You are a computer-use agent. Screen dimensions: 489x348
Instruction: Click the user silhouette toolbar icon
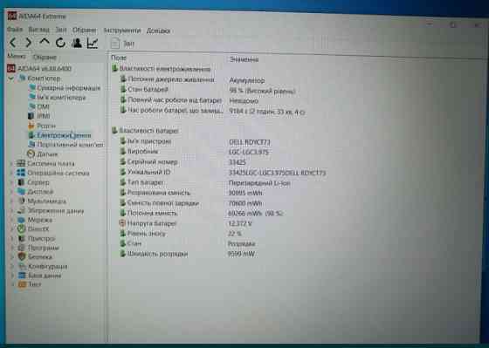click(x=77, y=43)
